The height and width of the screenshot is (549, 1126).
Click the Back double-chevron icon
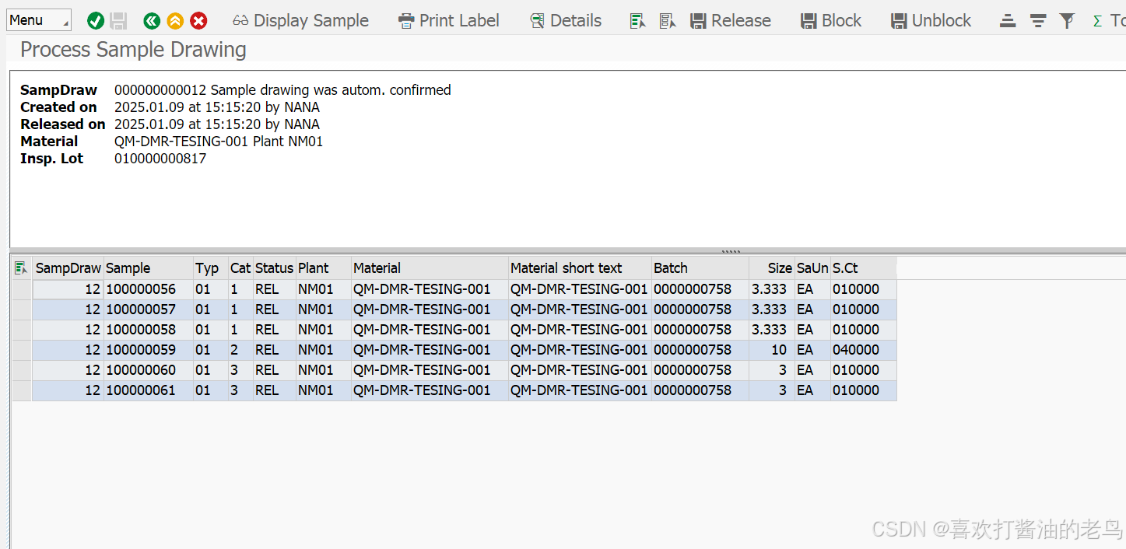tap(151, 20)
